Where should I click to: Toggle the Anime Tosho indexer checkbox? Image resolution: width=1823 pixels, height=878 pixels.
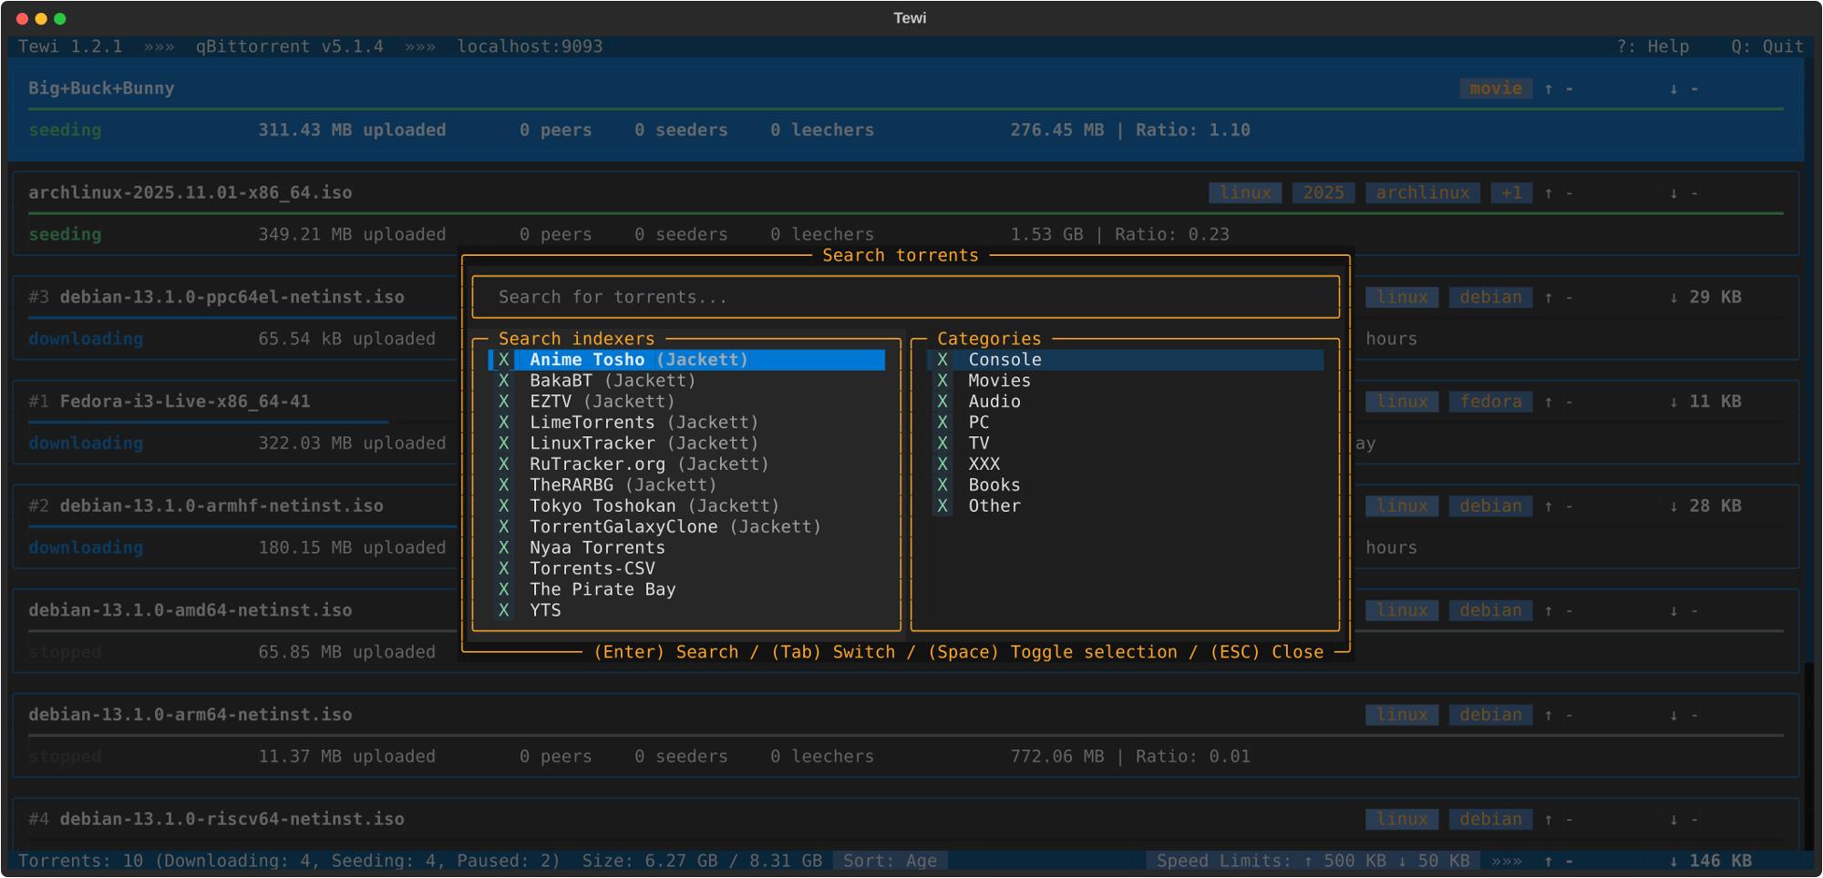pyautogui.click(x=503, y=360)
